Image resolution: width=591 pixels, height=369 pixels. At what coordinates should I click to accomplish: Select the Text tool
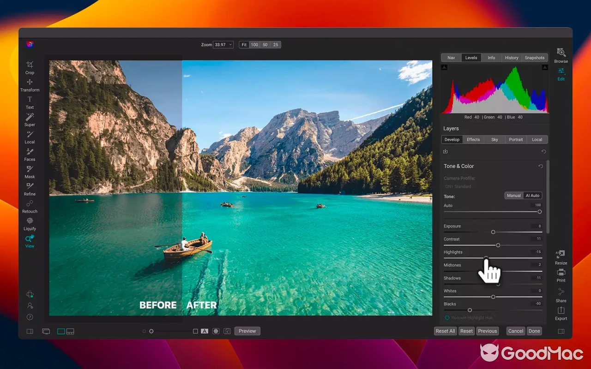30,102
